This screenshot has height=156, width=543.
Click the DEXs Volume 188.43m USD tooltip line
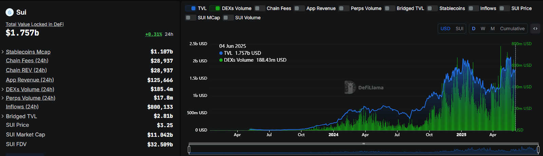tap(253, 60)
